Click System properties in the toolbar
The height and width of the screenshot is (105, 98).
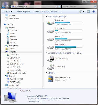[x=24, y=12]
